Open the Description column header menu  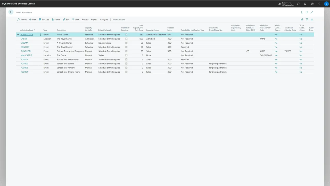pyautogui.click(x=61, y=30)
